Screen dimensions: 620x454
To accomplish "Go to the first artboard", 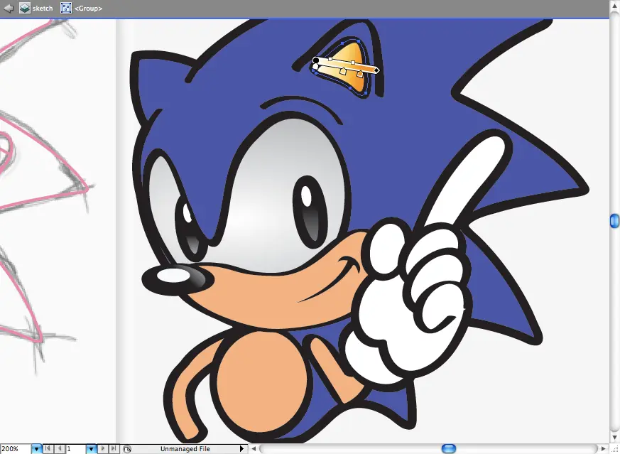I will click(x=48, y=448).
